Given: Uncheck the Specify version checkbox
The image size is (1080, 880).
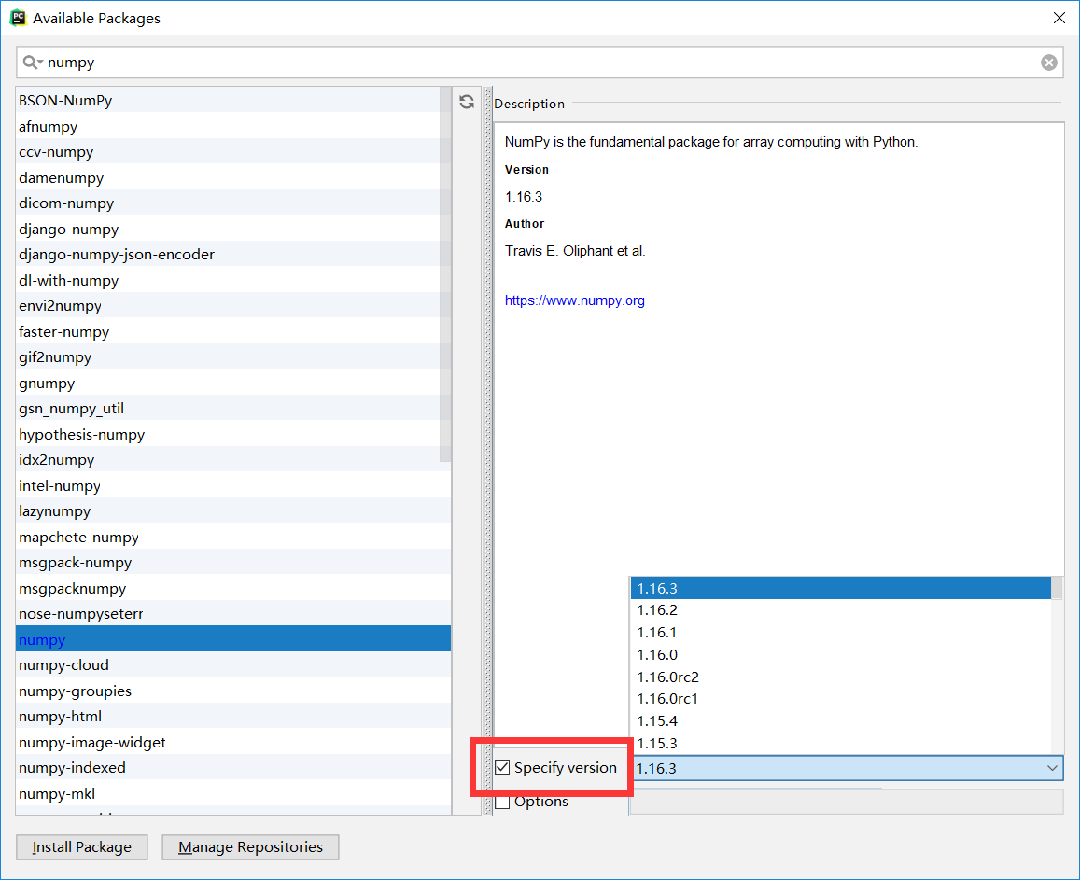Looking at the screenshot, I should pyautogui.click(x=502, y=767).
